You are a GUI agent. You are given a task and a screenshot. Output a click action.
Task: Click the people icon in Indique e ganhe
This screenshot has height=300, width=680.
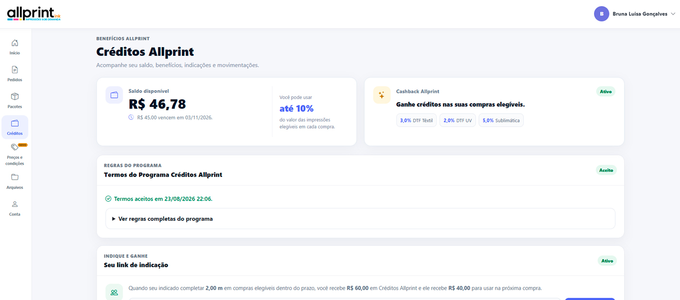click(114, 292)
